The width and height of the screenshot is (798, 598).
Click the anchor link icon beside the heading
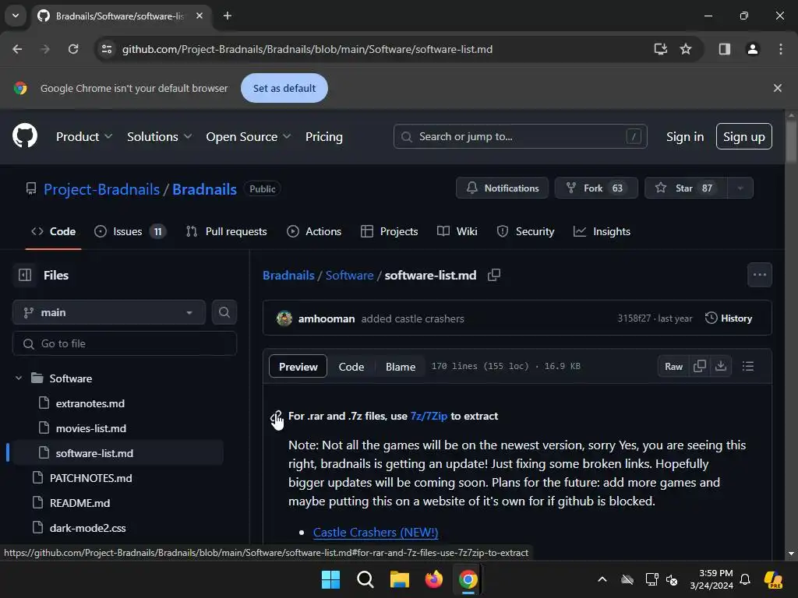tap(277, 417)
